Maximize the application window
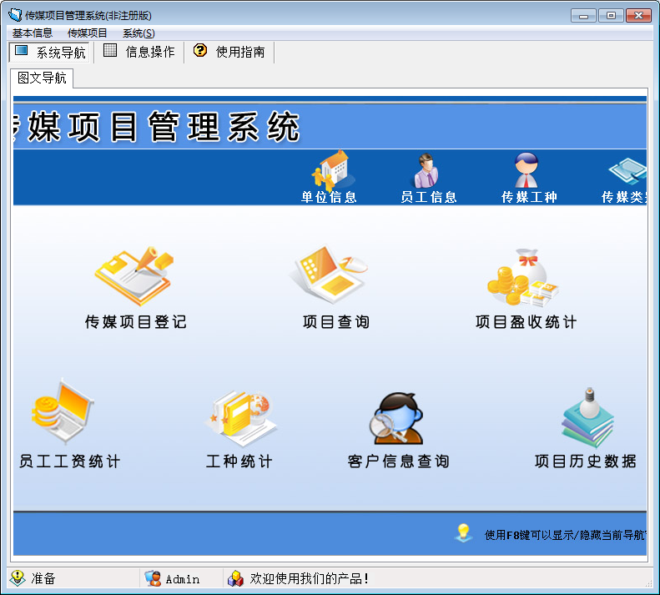Viewport: 660px width, 595px height. click(x=611, y=16)
